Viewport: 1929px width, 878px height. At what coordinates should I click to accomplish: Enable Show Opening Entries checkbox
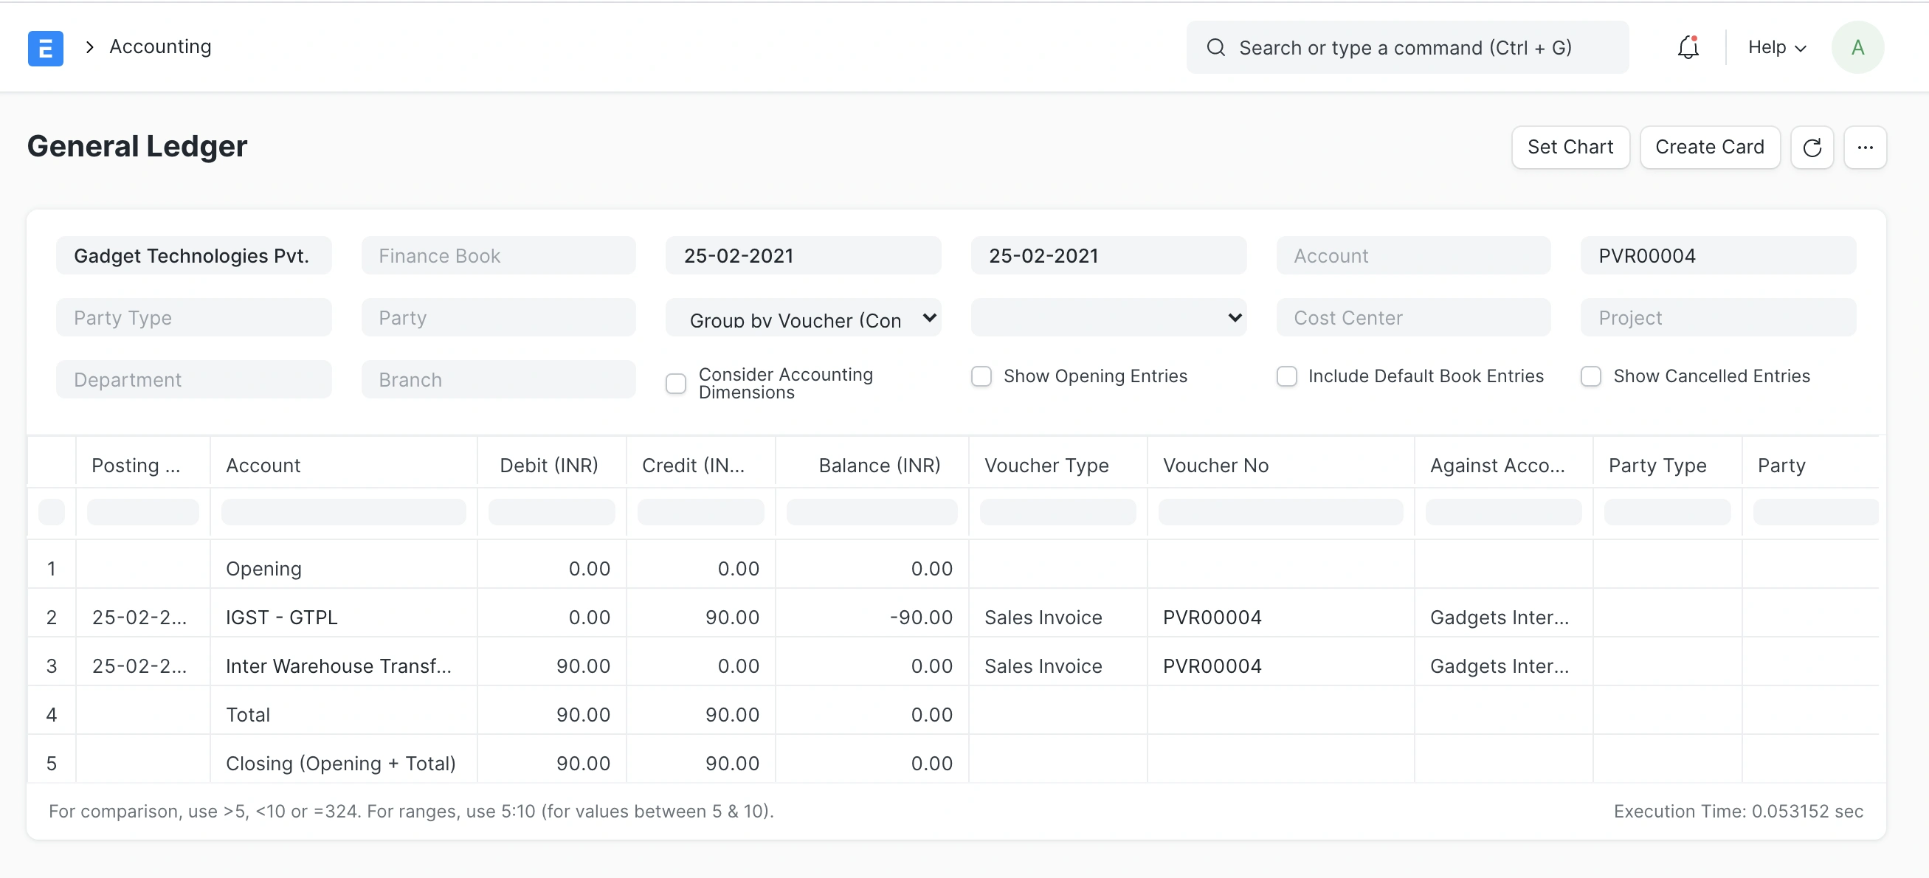(x=981, y=376)
